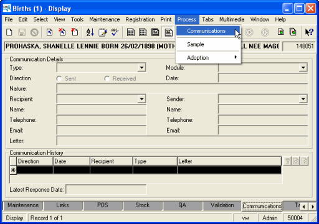
Task: Switch to the Stock tab
Action: coord(143,205)
